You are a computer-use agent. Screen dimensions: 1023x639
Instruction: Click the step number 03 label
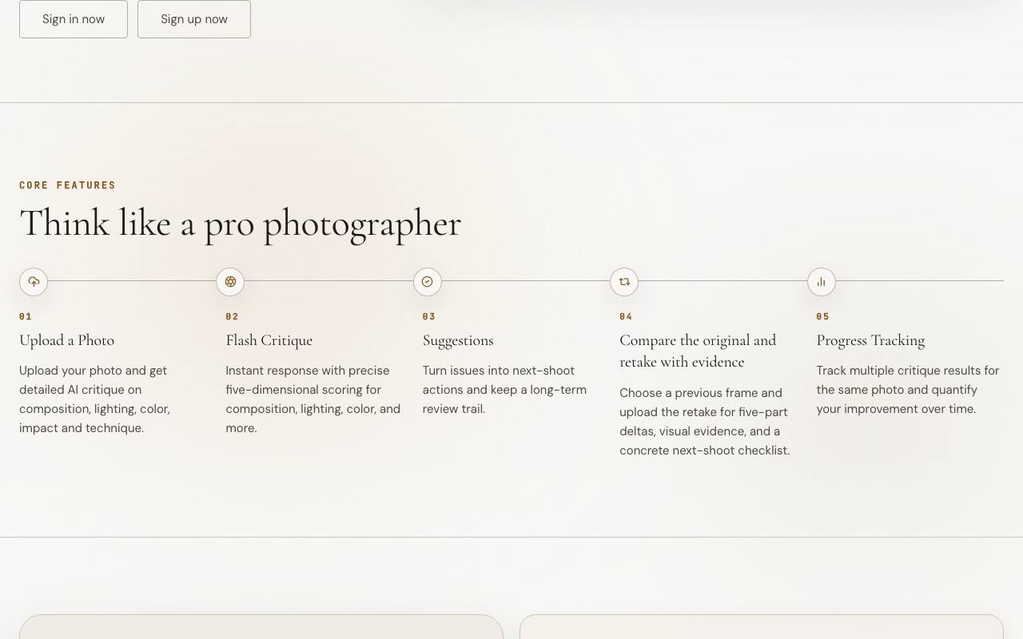click(429, 316)
